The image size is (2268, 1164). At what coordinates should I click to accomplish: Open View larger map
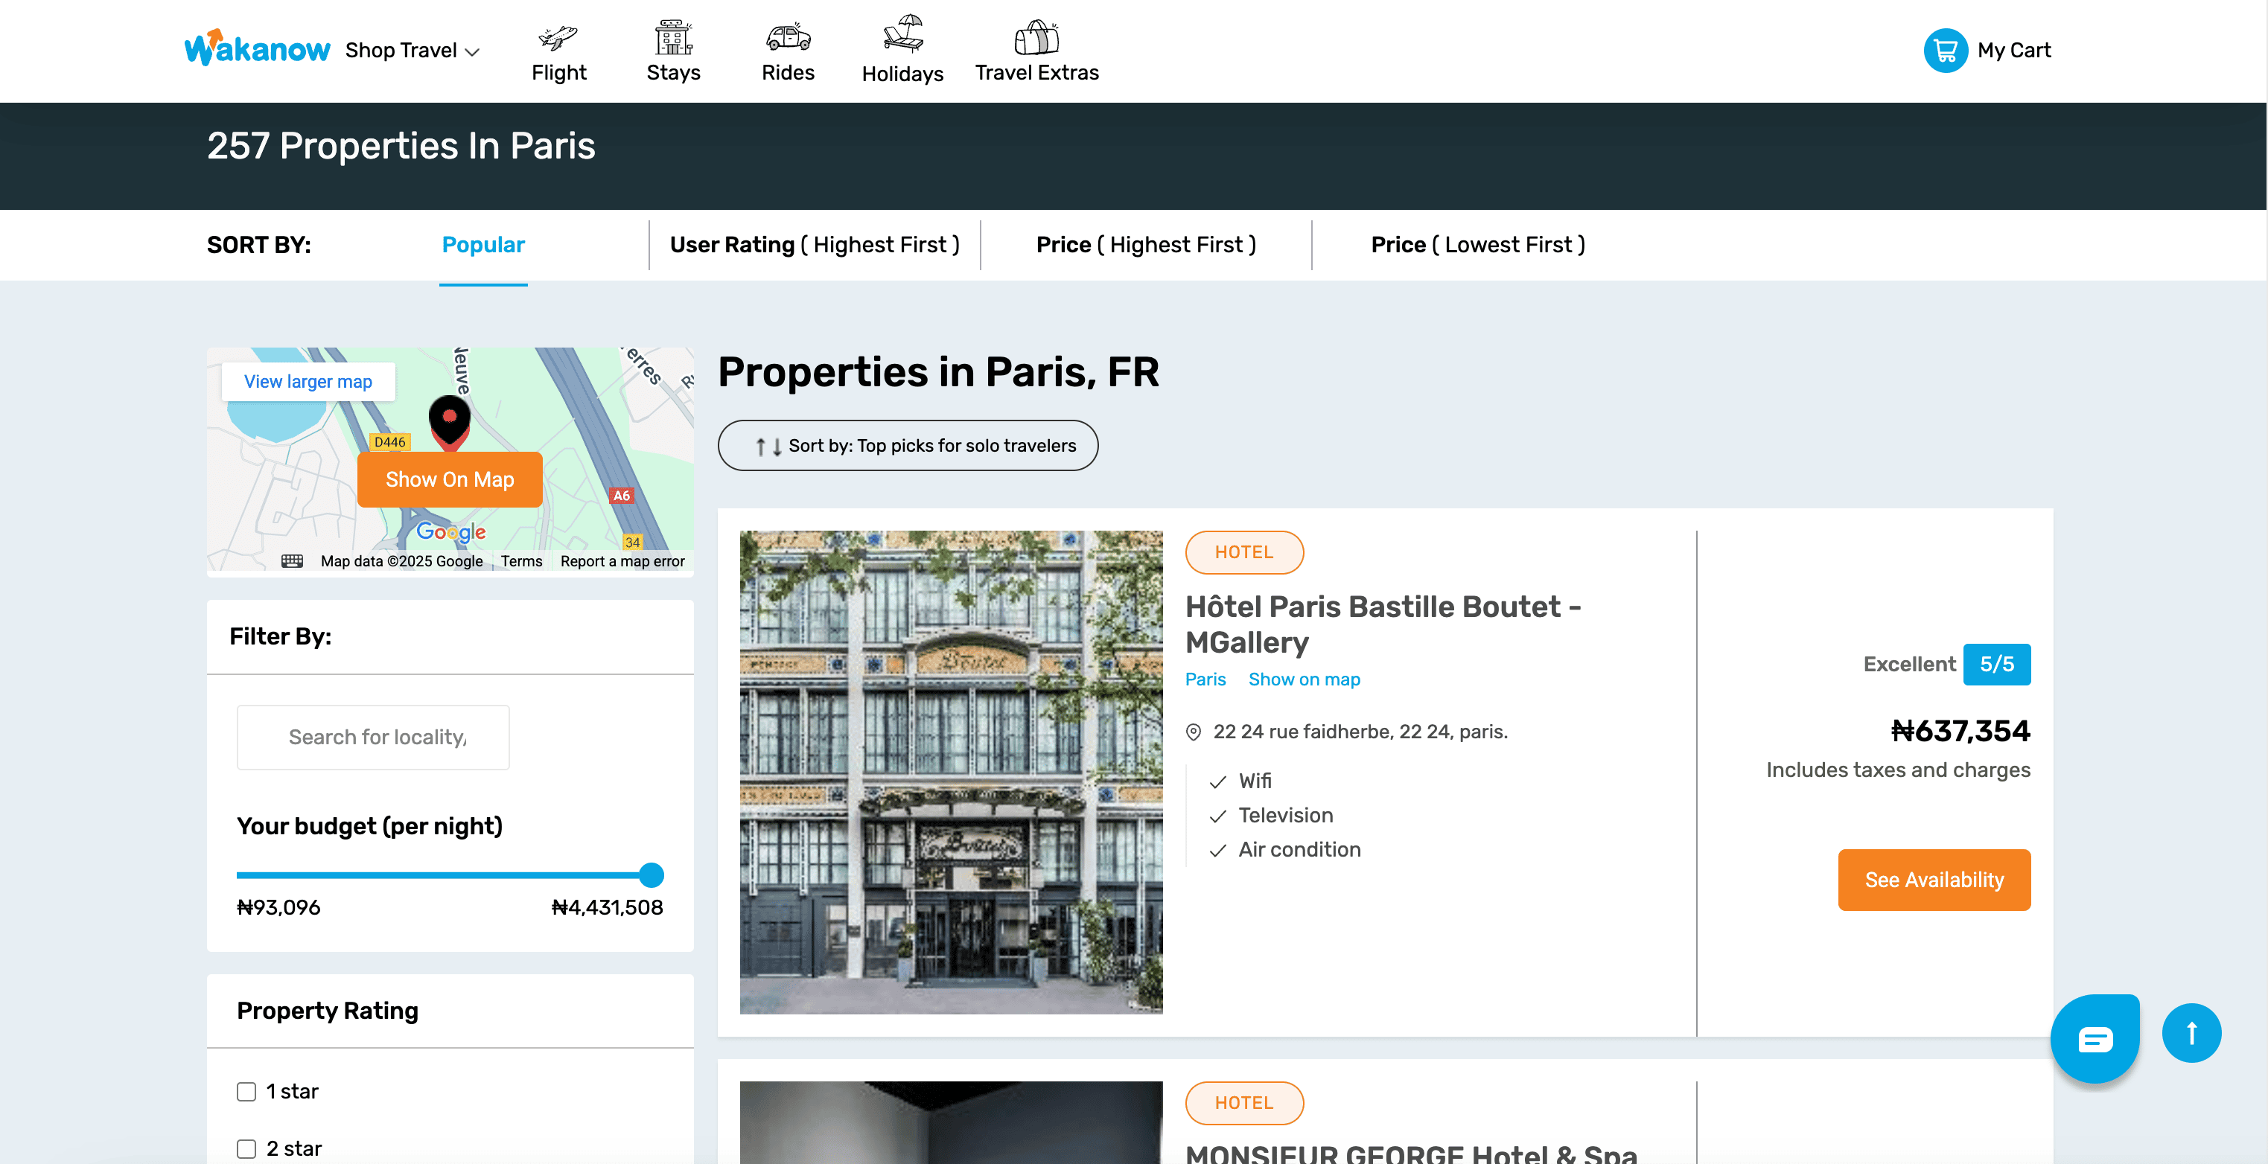tap(308, 381)
